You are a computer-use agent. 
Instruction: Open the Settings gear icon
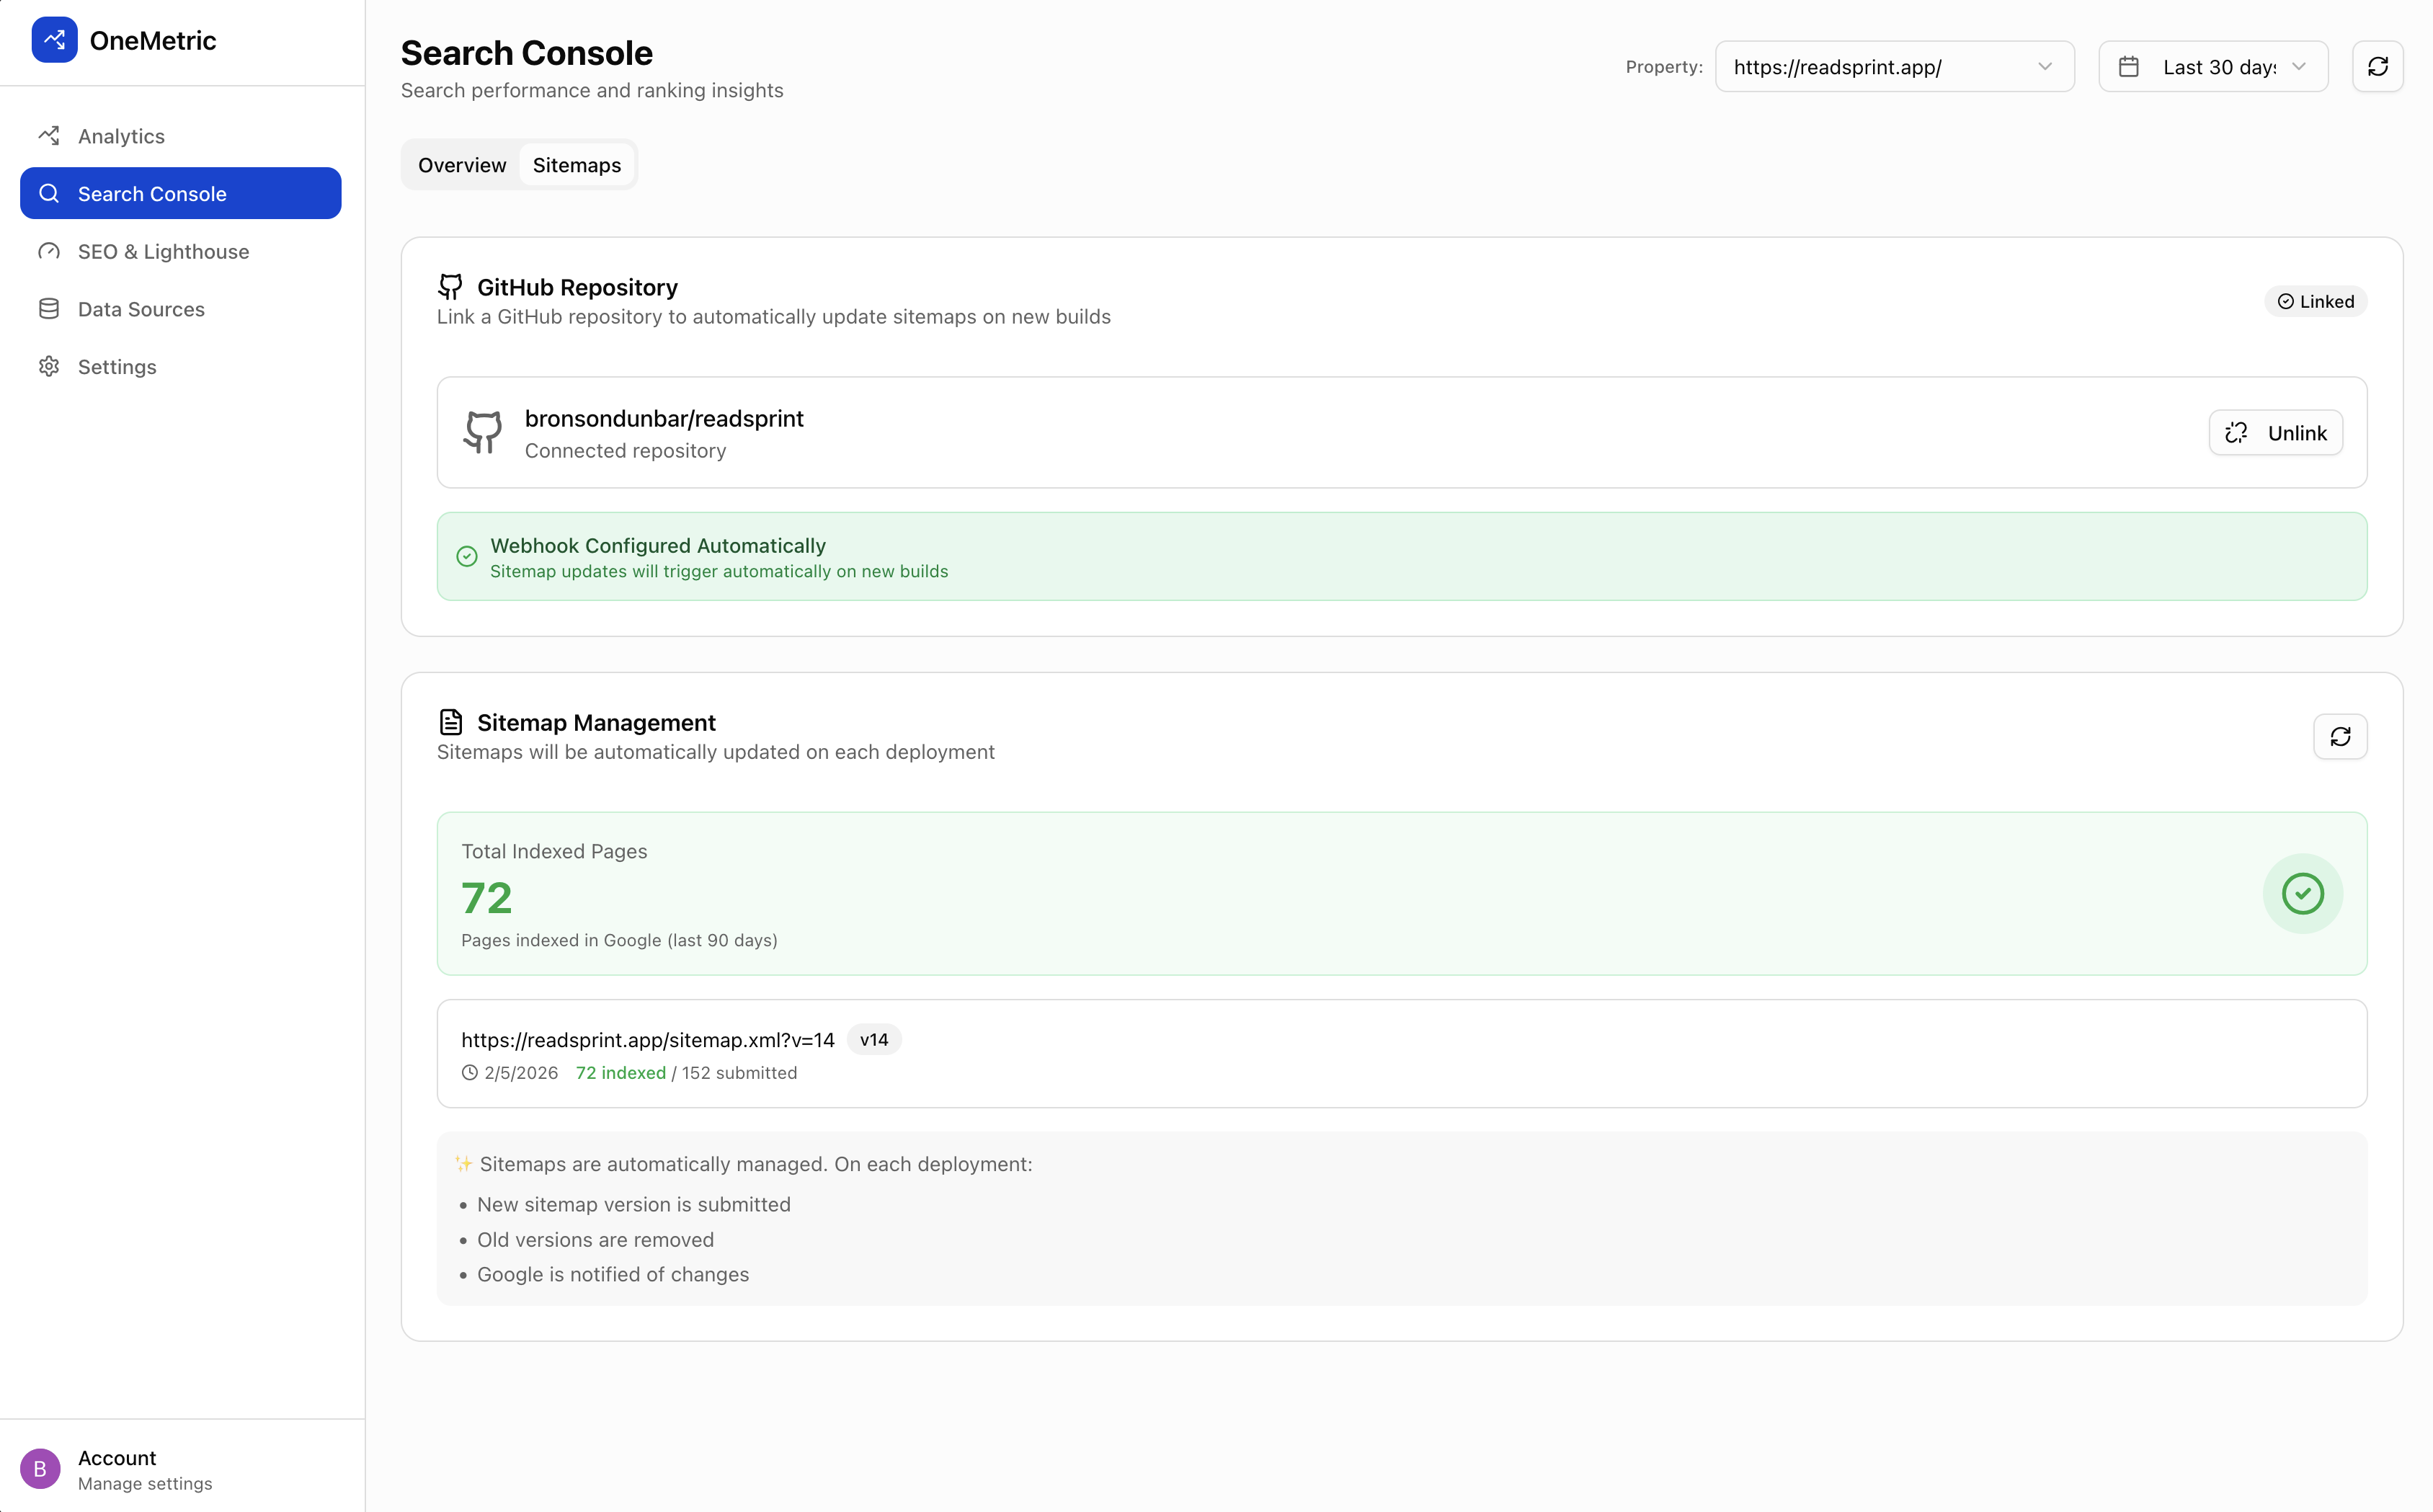click(x=49, y=366)
